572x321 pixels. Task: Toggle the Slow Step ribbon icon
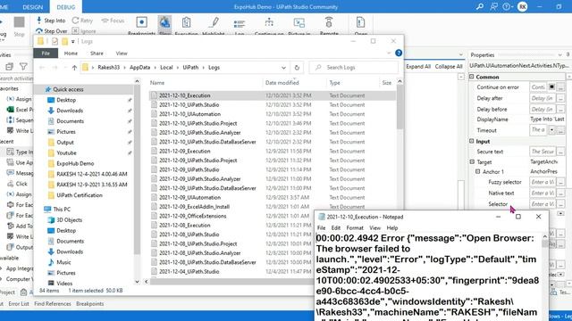pos(164,22)
